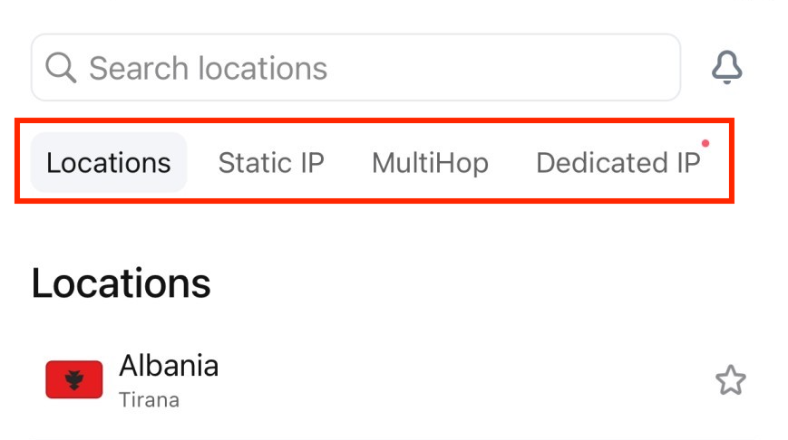This screenshot has width=788, height=440.
Task: Focus the Search locations field
Action: click(355, 67)
